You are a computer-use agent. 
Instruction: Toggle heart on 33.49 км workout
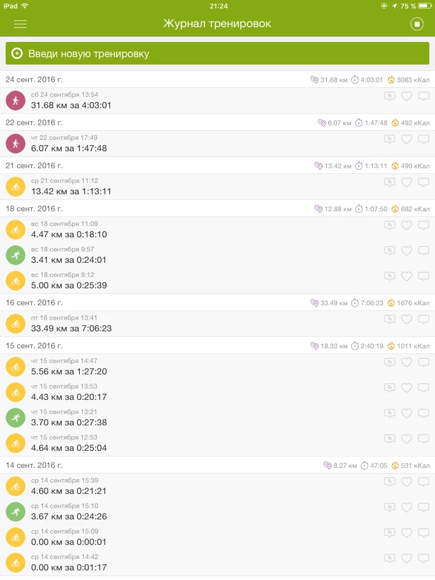(x=406, y=319)
